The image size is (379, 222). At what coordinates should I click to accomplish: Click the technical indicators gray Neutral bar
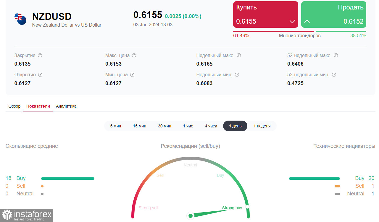point(337,194)
